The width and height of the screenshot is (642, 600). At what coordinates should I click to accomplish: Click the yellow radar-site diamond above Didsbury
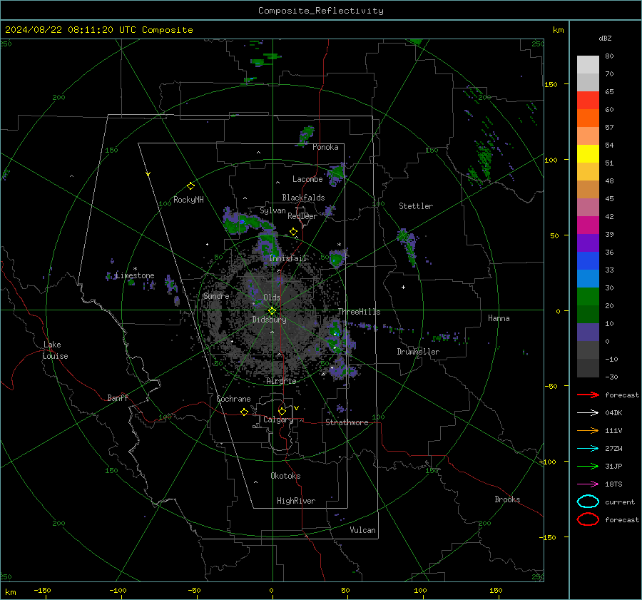coord(272,311)
